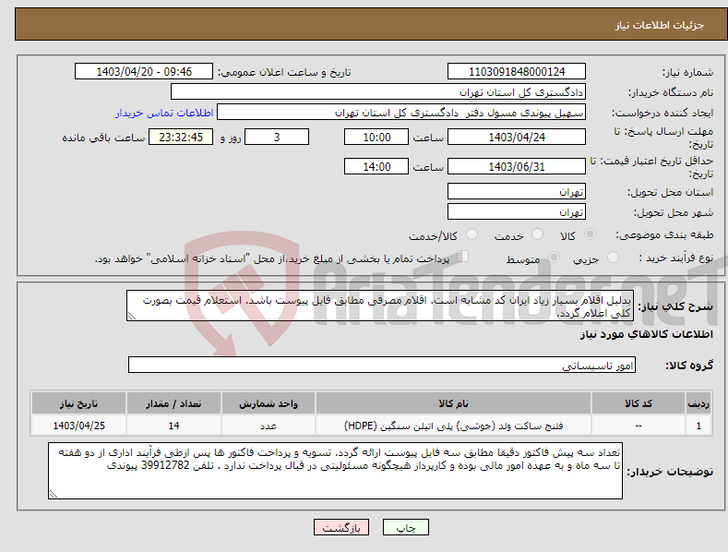Screen dimensions: 728x552
Task: Click the response deadline date 1403/04/24
Action: (517, 137)
